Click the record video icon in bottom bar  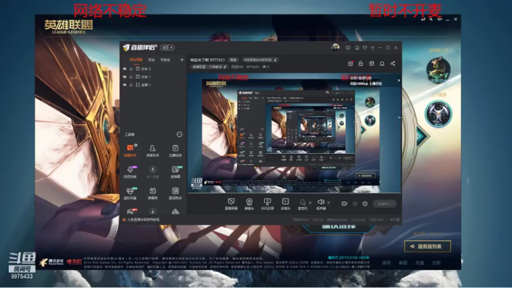point(344,204)
